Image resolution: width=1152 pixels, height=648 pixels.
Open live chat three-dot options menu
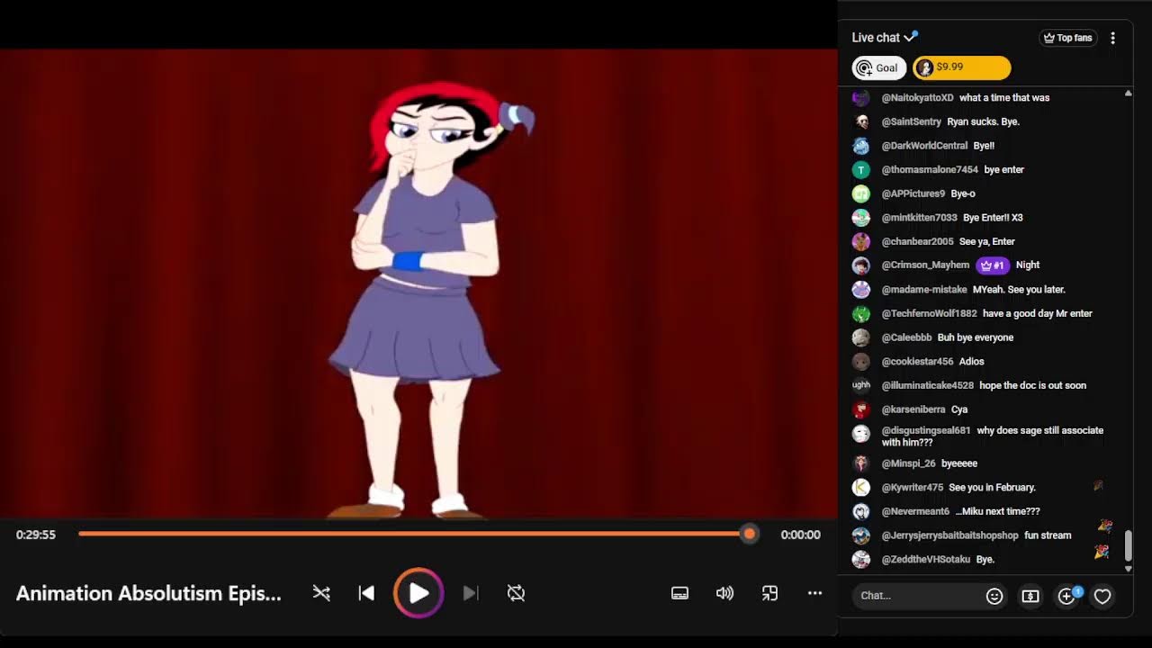tap(1112, 38)
